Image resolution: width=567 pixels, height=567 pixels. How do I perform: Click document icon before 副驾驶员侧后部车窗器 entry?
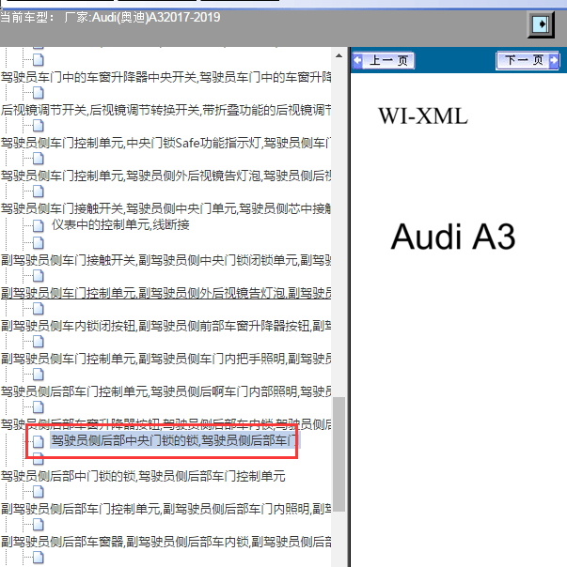tap(38, 525)
